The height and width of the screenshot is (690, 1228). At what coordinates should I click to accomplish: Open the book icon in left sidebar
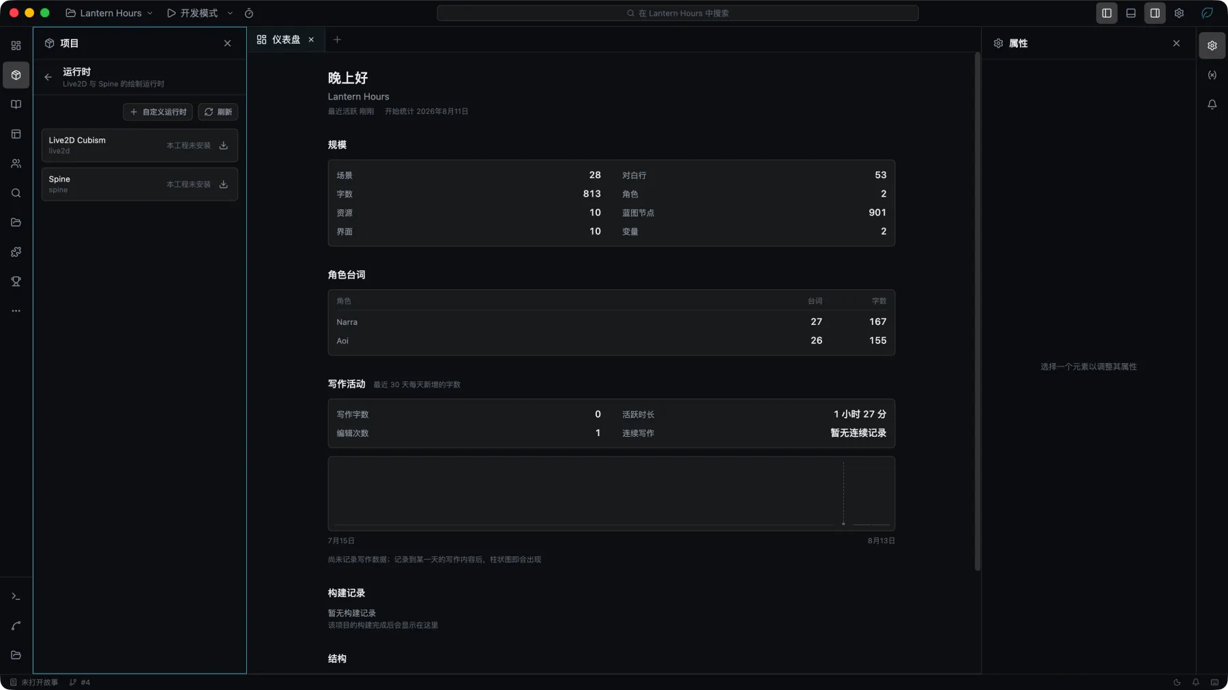pyautogui.click(x=16, y=104)
